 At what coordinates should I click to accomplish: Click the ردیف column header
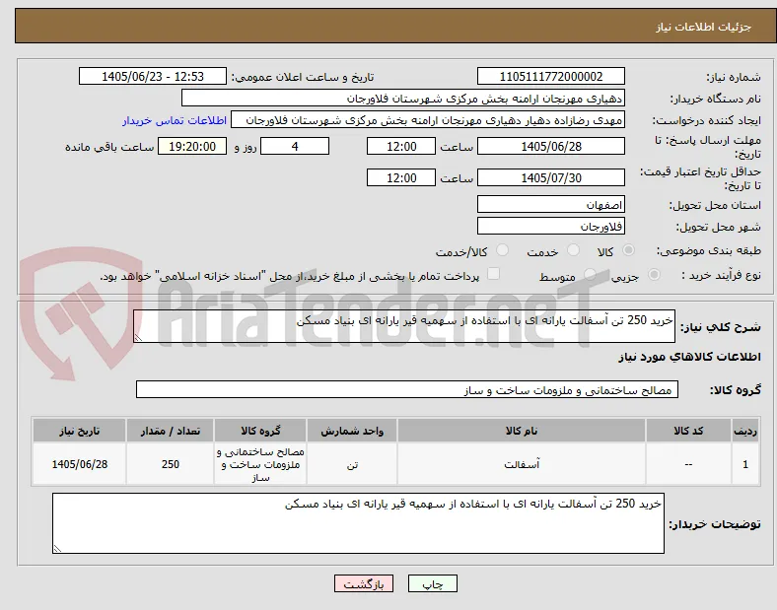[x=744, y=431]
